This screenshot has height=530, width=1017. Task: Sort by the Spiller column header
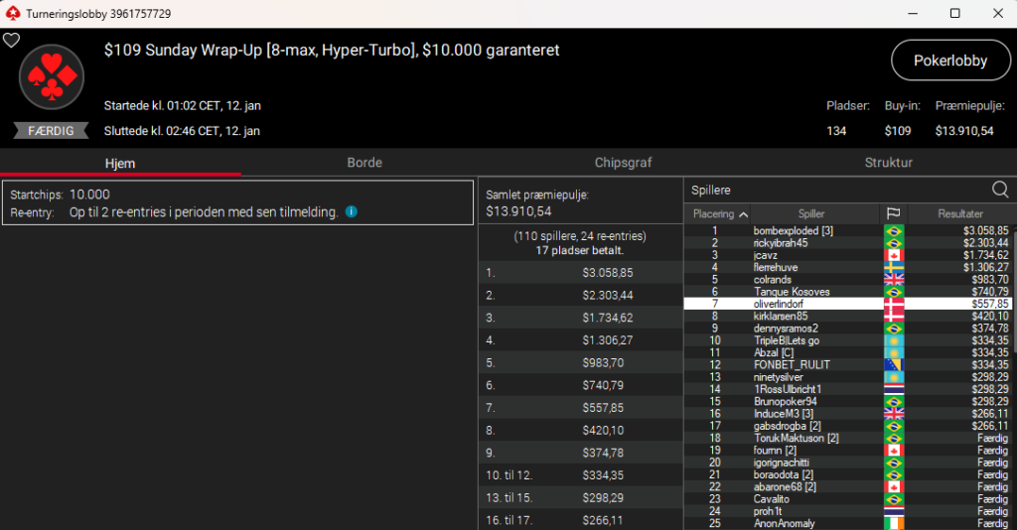point(811,213)
